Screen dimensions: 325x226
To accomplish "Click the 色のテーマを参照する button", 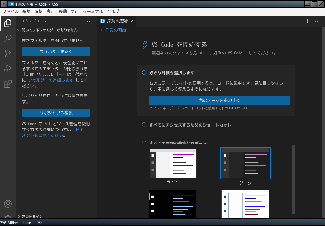I will coord(219,100).
